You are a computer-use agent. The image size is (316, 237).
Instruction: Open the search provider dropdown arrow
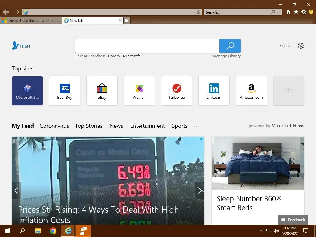tap(278, 12)
